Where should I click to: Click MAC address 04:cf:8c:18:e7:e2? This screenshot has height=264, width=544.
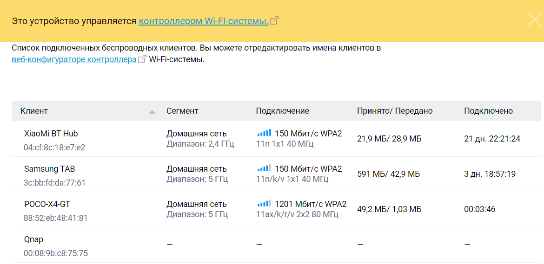point(54,148)
